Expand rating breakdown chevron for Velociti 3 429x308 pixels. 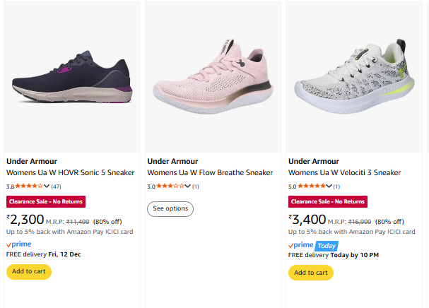click(329, 186)
